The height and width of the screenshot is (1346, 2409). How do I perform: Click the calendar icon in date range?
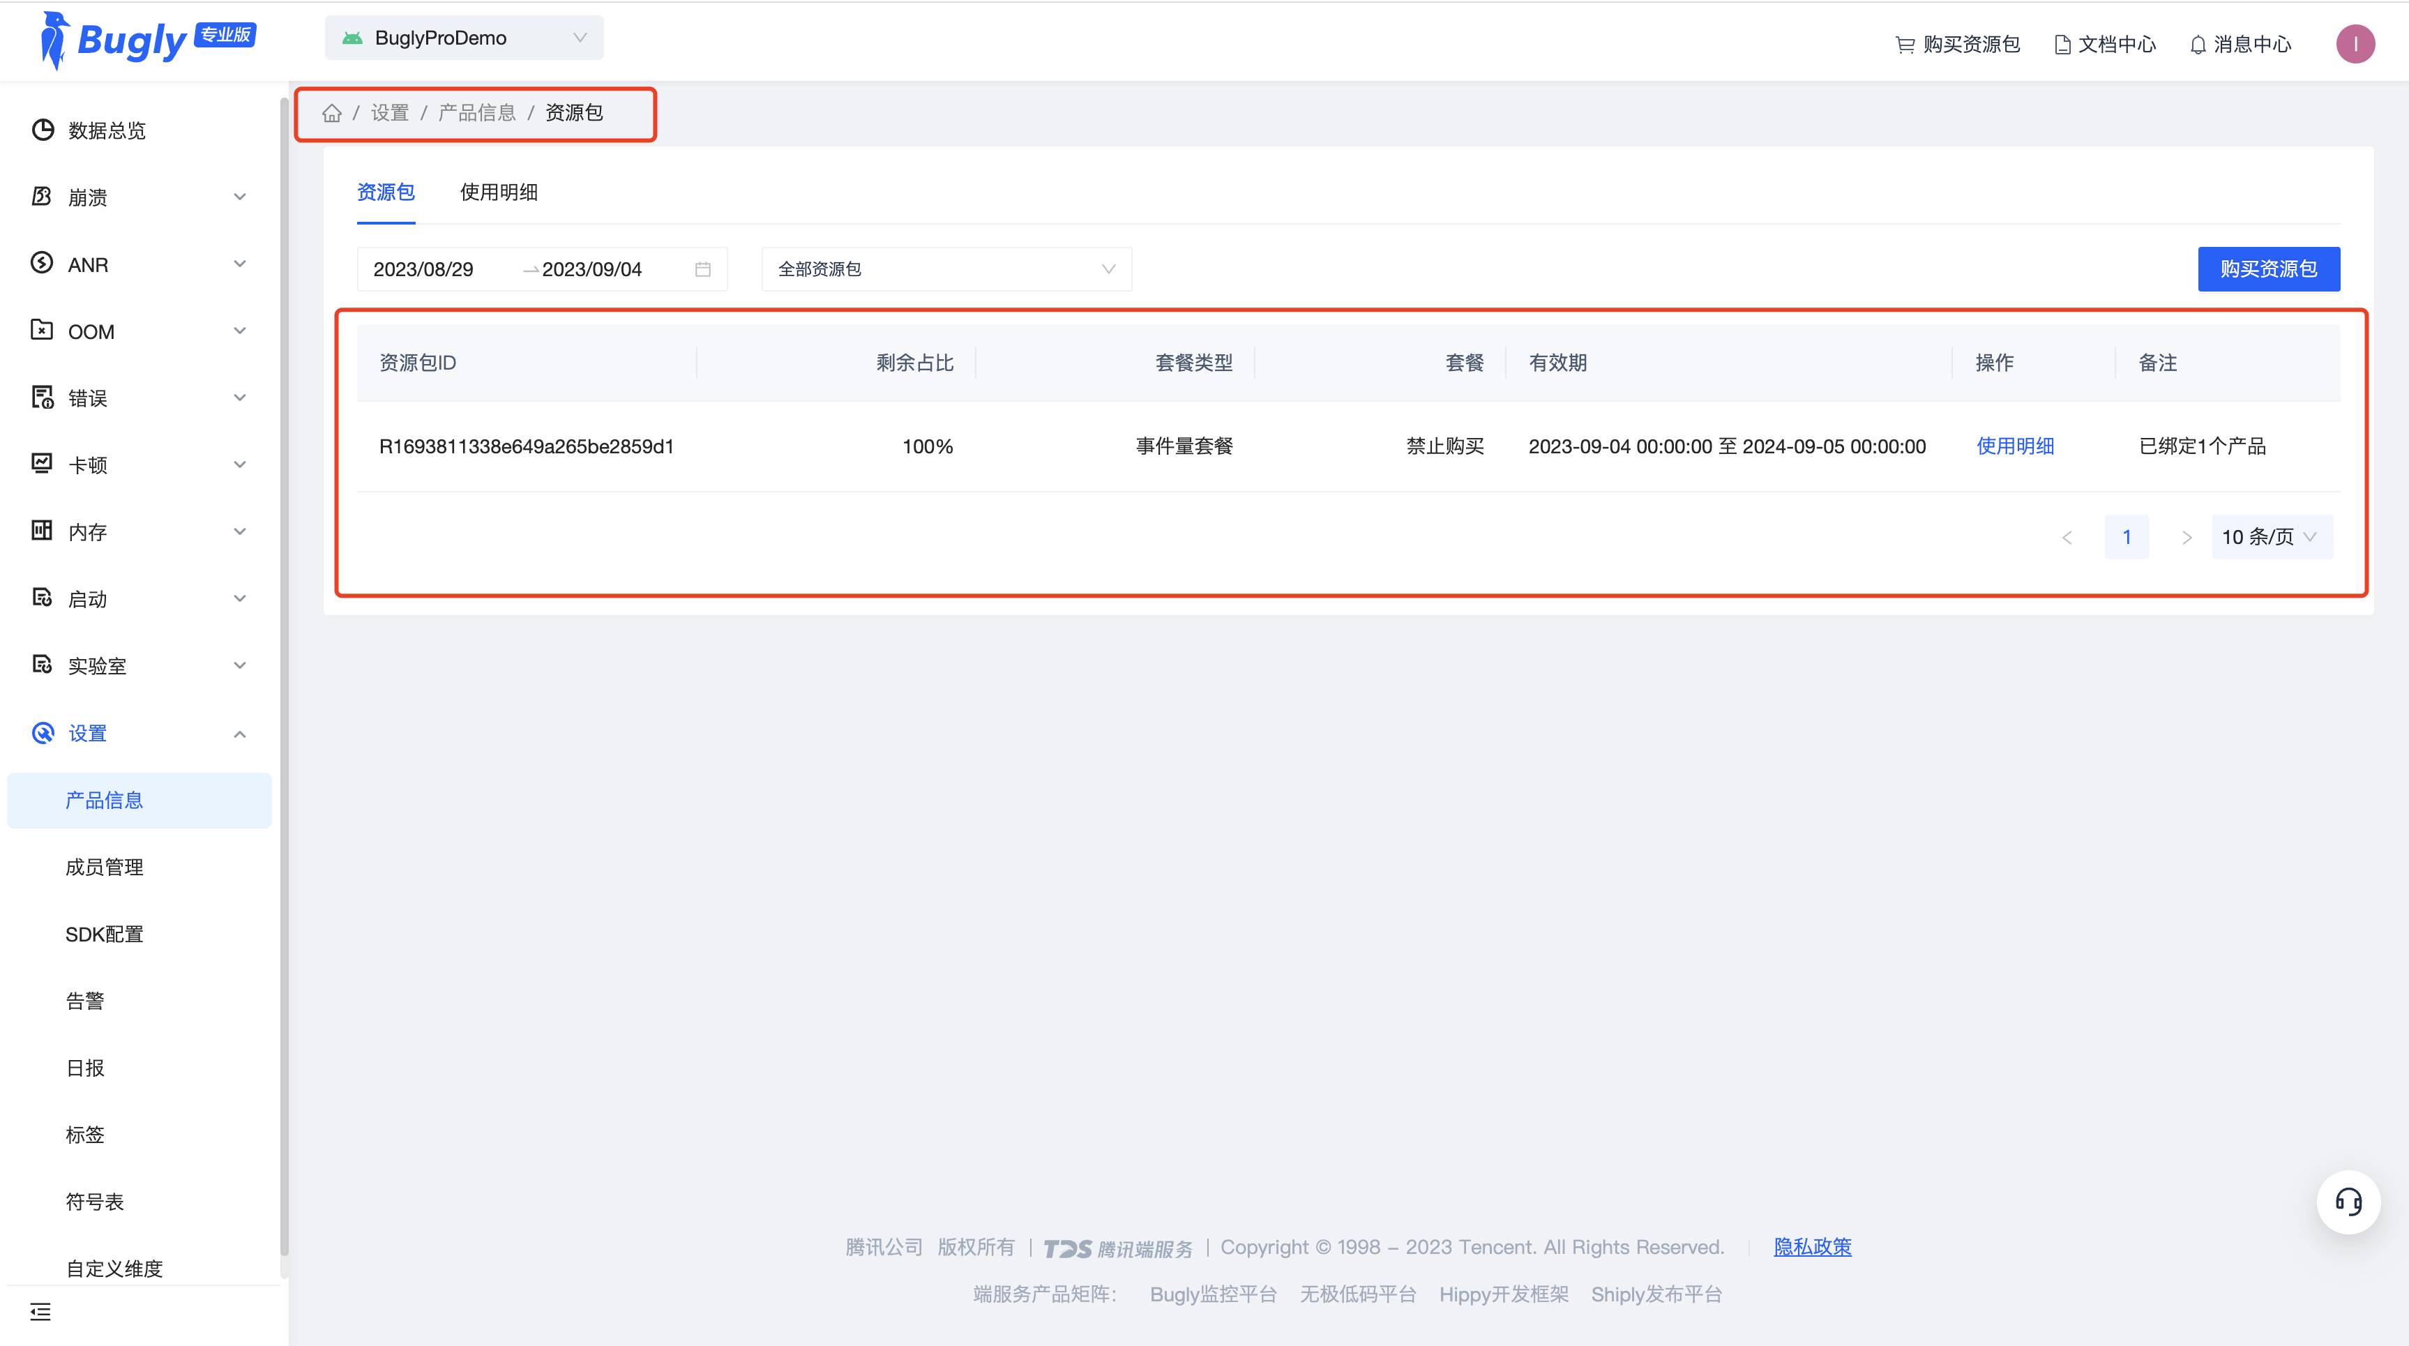point(703,269)
